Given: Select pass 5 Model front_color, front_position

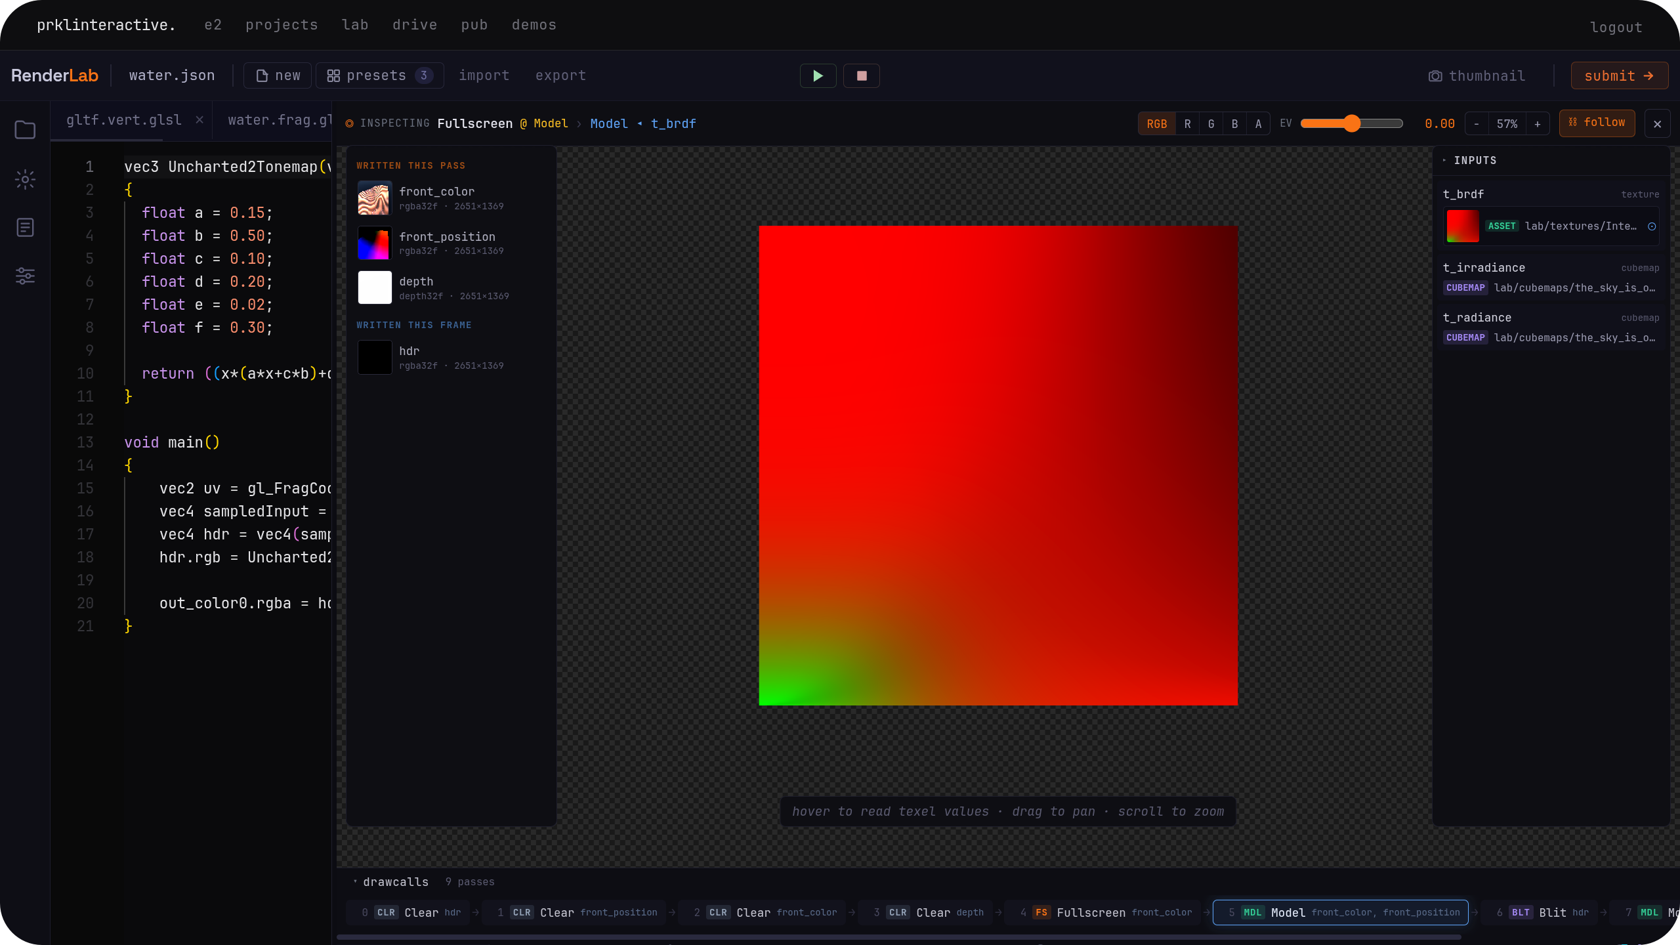Looking at the screenshot, I should coord(1340,913).
